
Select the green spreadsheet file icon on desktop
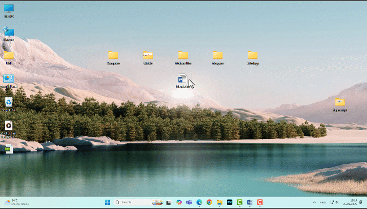click(9, 151)
